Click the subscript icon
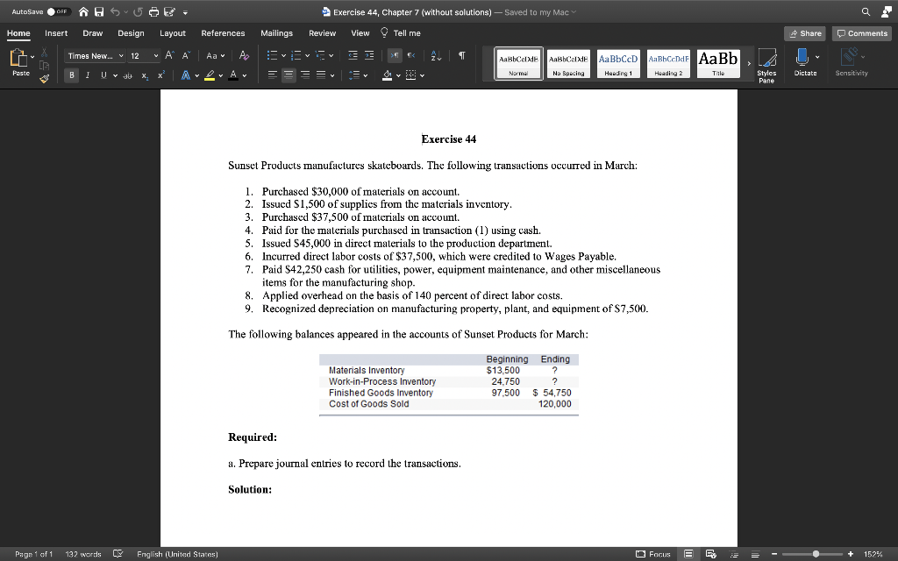Image resolution: width=898 pixels, height=561 pixels. click(145, 77)
